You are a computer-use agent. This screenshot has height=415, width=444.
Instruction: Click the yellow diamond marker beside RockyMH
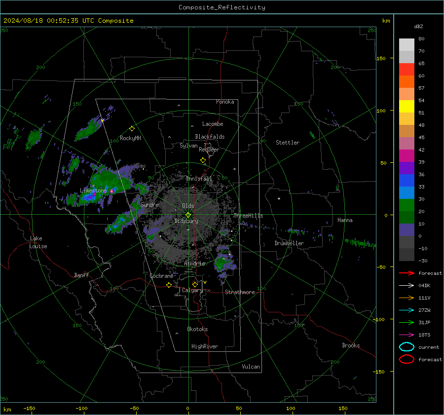click(x=132, y=129)
